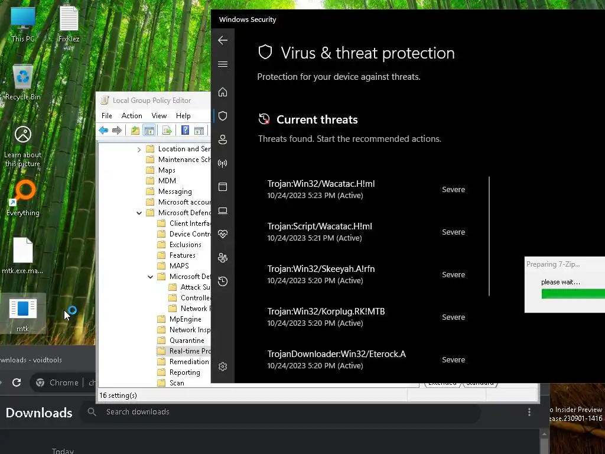Click Help toolbar icon in Group Policy Editor
This screenshot has height=454, width=605.
tap(185, 131)
